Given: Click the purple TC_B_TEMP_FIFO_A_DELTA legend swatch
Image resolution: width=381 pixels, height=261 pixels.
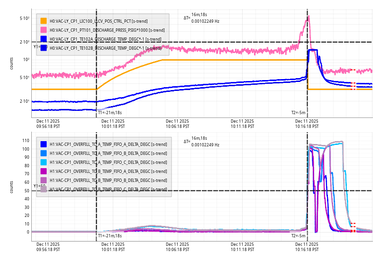Looking at the screenshot, I should point(44,171).
